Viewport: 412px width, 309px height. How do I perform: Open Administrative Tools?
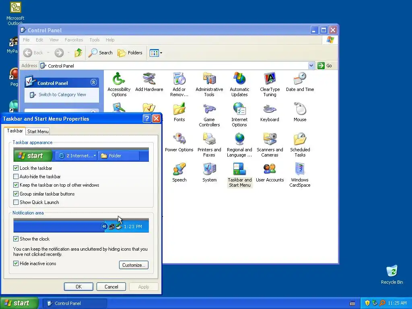pyautogui.click(x=209, y=84)
